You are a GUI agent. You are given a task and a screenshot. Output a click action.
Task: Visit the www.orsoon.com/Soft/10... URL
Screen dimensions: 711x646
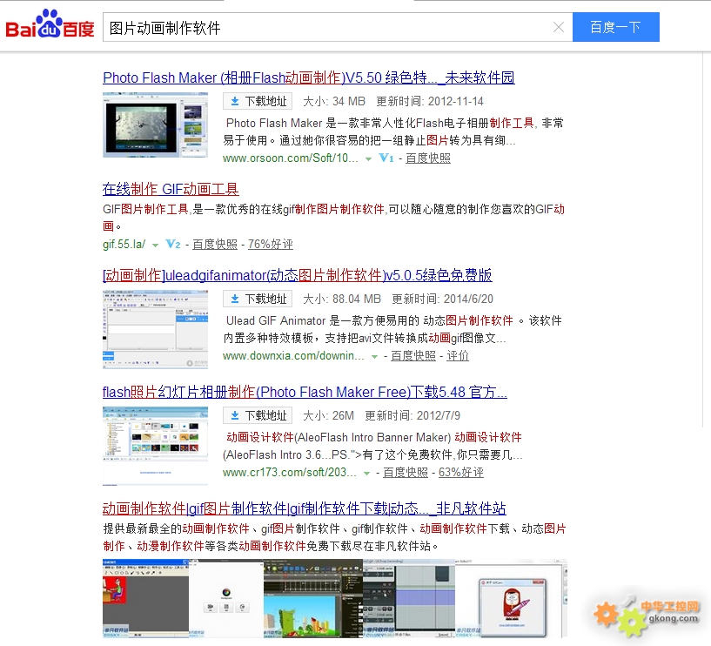[x=290, y=158]
